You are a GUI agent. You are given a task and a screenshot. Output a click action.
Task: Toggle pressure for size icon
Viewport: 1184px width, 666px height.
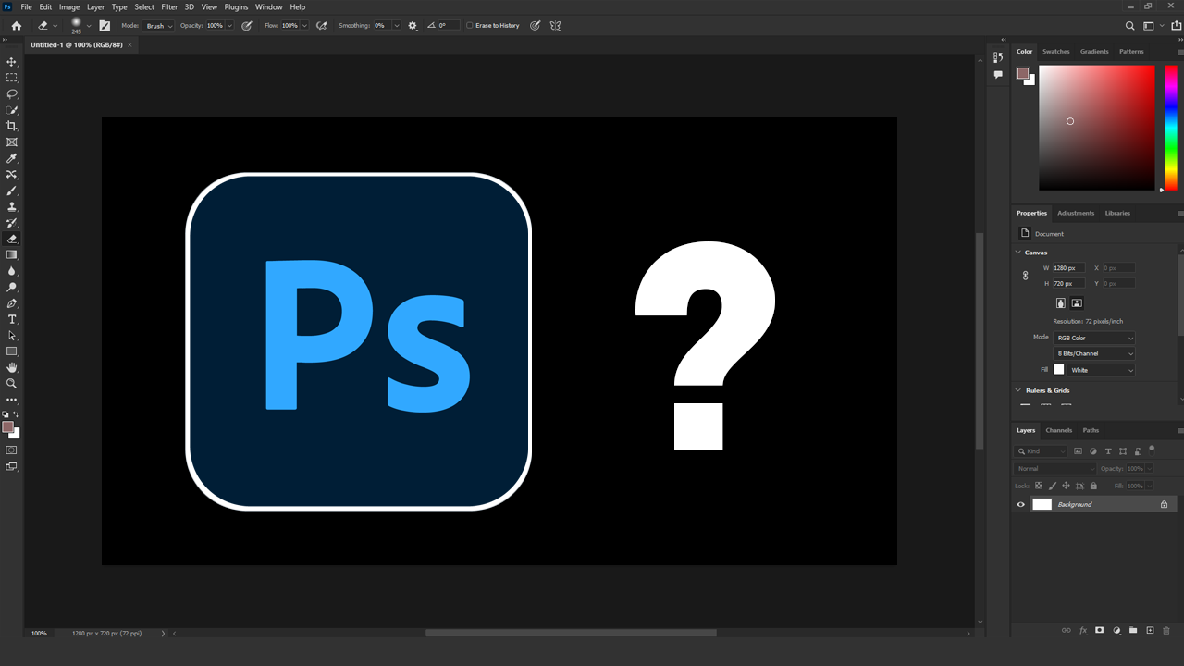pyautogui.click(x=536, y=26)
